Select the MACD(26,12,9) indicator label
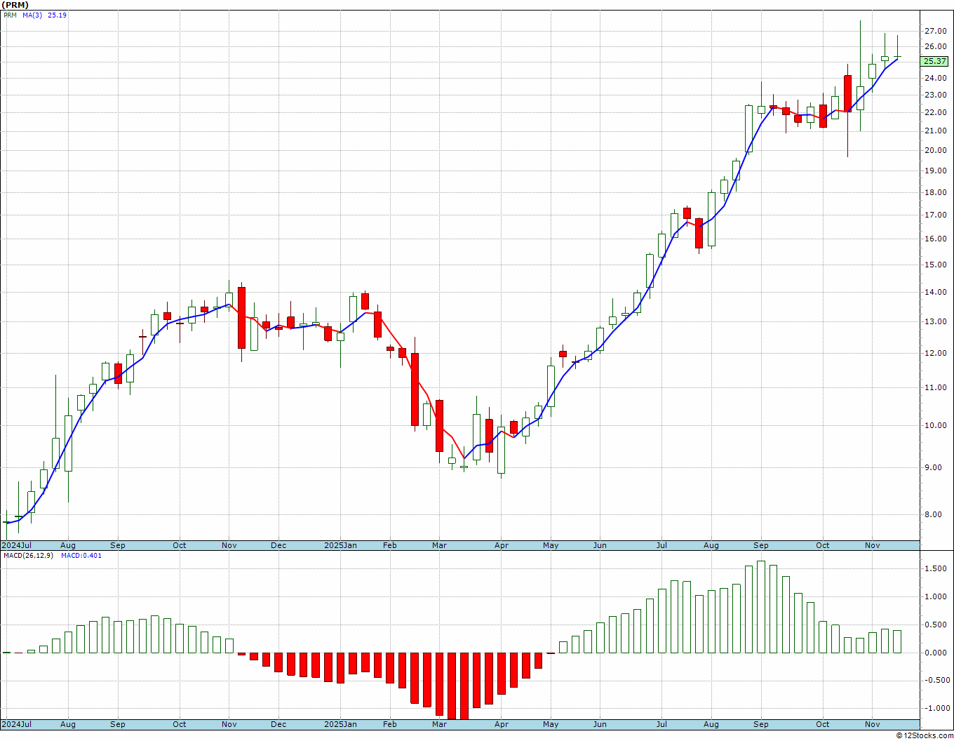The height and width of the screenshot is (741, 954). 28,556
